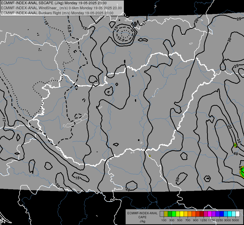
Task: Click the legend value 3000
Action: tap(228, 220)
